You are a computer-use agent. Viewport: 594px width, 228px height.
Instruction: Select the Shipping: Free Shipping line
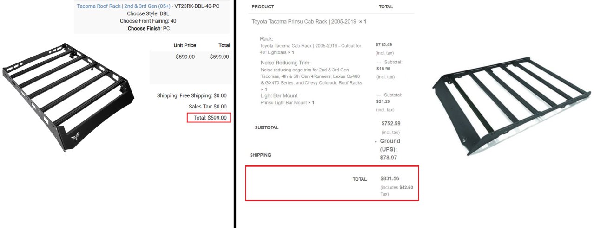[x=192, y=95]
